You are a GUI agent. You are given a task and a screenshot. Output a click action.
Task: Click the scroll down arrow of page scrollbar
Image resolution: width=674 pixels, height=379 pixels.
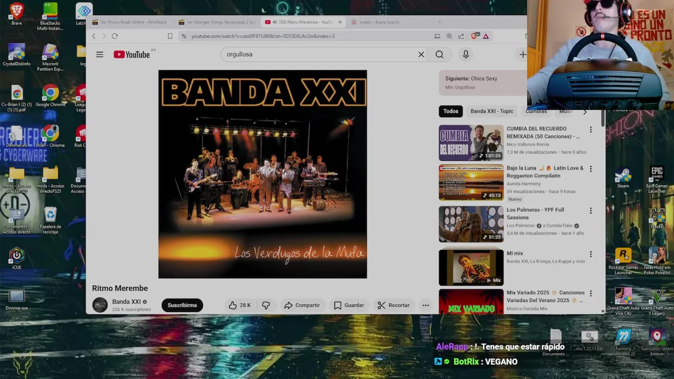tap(603, 311)
